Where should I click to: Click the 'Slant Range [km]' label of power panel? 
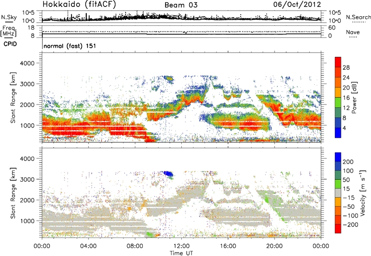point(13,98)
